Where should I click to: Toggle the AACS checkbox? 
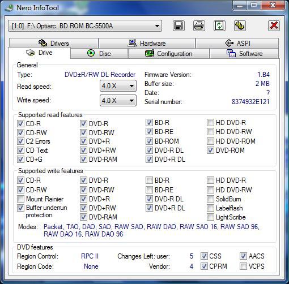point(243,256)
